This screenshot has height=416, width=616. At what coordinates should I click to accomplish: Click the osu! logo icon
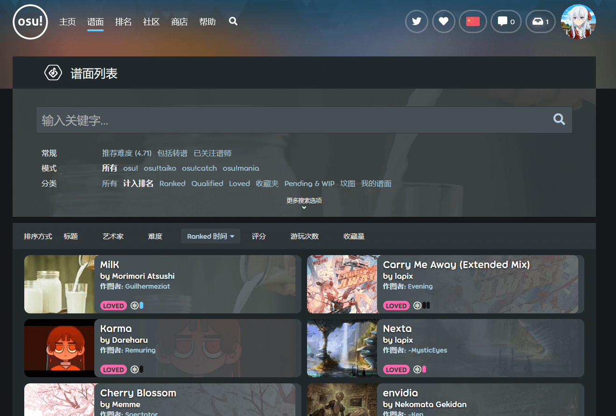pos(30,22)
